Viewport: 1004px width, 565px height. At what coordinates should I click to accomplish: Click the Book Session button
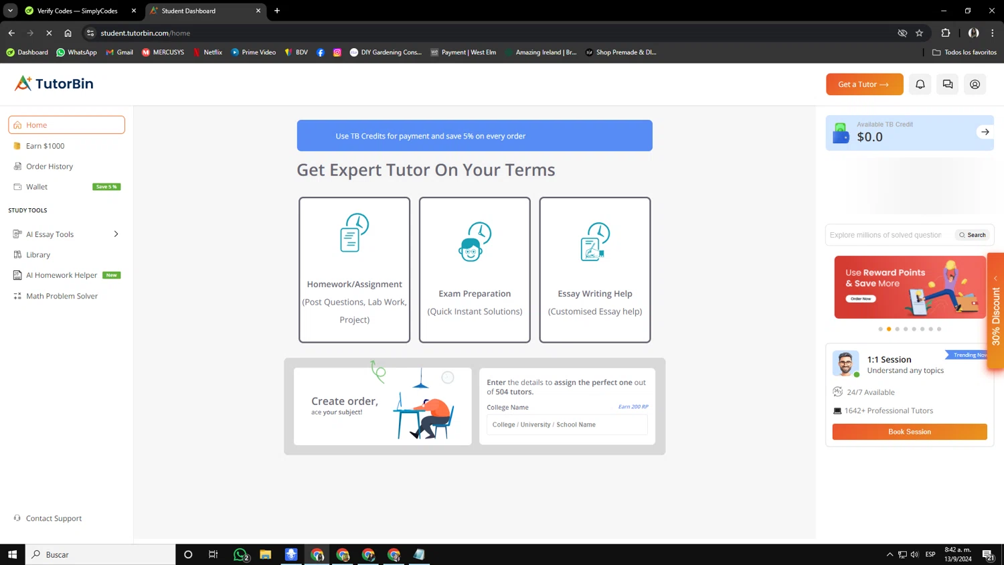(x=909, y=432)
